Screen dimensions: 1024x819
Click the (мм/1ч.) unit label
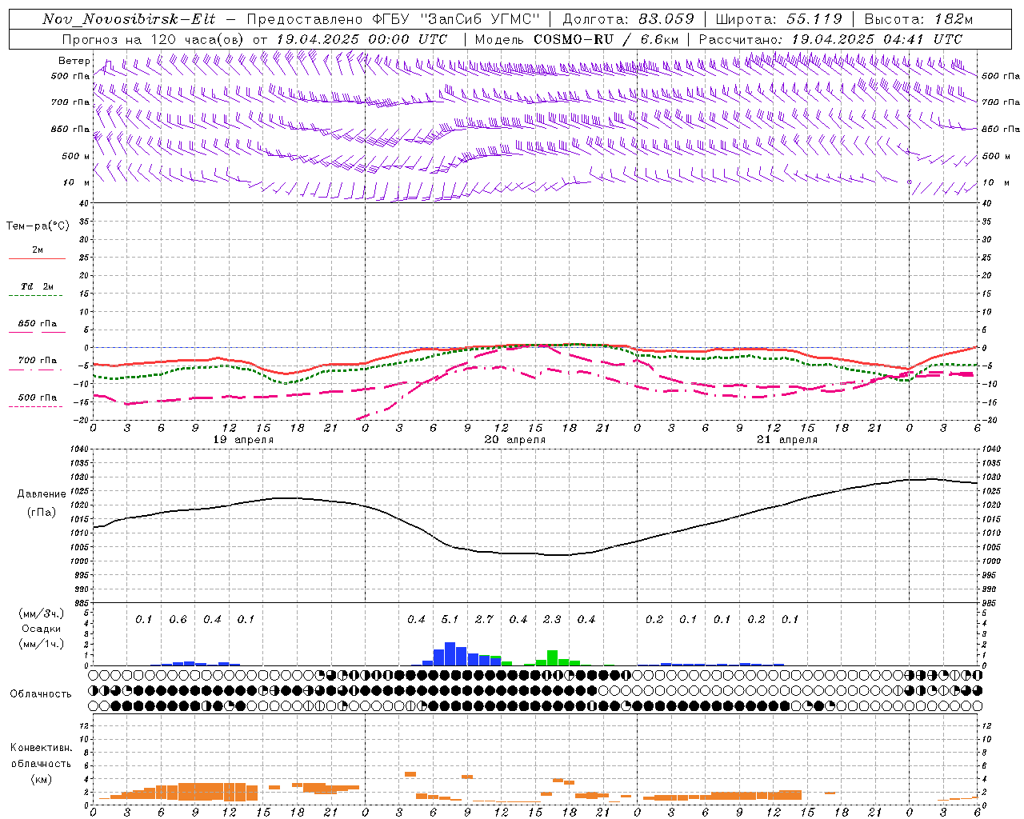click(x=42, y=644)
